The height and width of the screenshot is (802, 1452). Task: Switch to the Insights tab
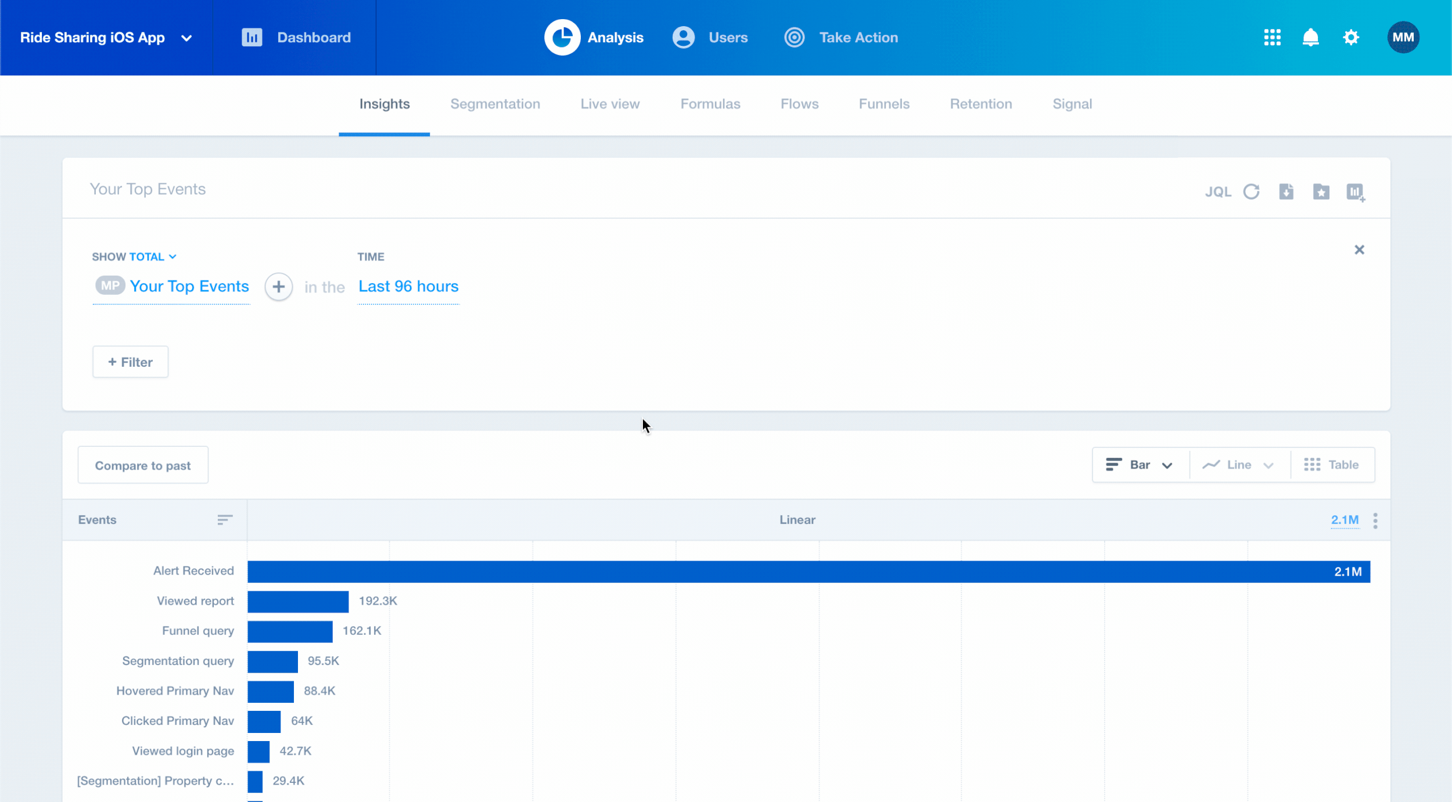(x=384, y=104)
